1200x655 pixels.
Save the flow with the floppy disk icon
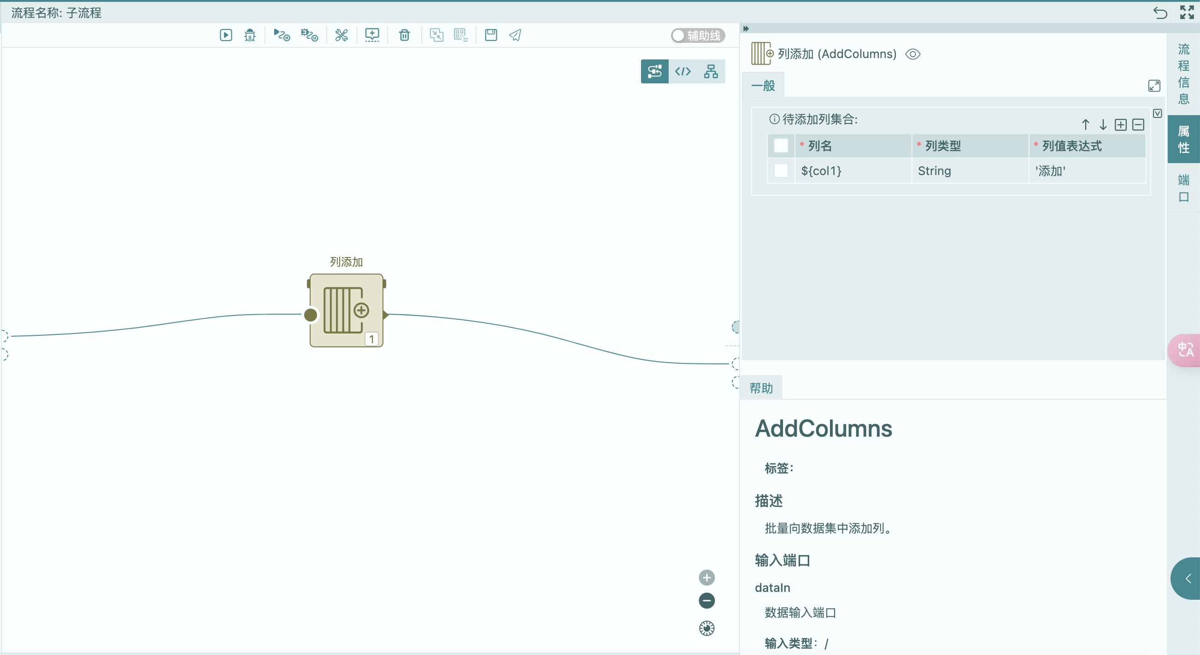[491, 35]
